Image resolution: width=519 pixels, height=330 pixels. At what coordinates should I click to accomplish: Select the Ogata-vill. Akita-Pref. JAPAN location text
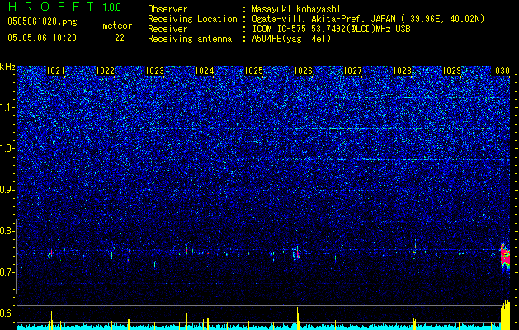click(x=368, y=19)
